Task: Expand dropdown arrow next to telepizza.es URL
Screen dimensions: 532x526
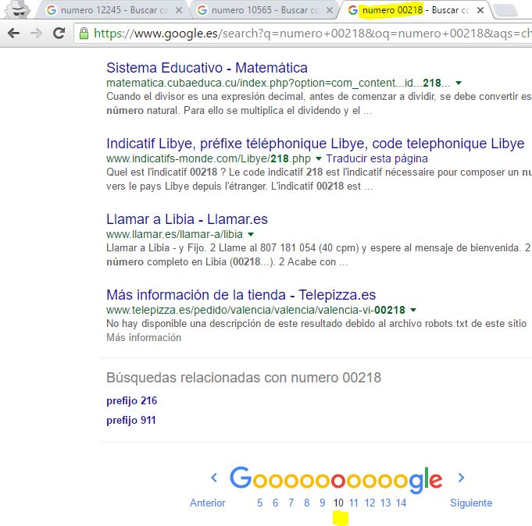Action: coord(413,309)
